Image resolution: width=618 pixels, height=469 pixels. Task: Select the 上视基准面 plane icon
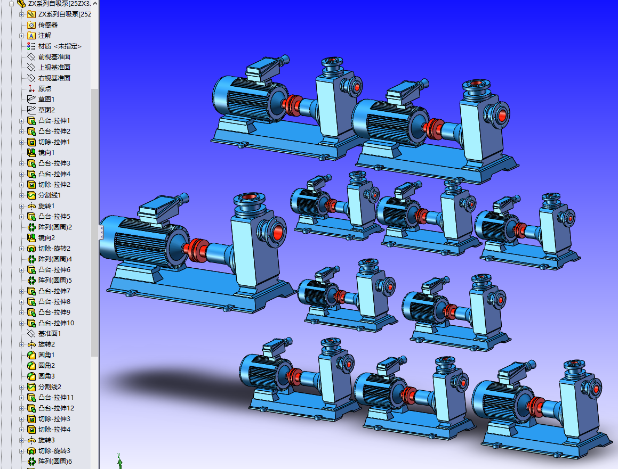(x=31, y=67)
